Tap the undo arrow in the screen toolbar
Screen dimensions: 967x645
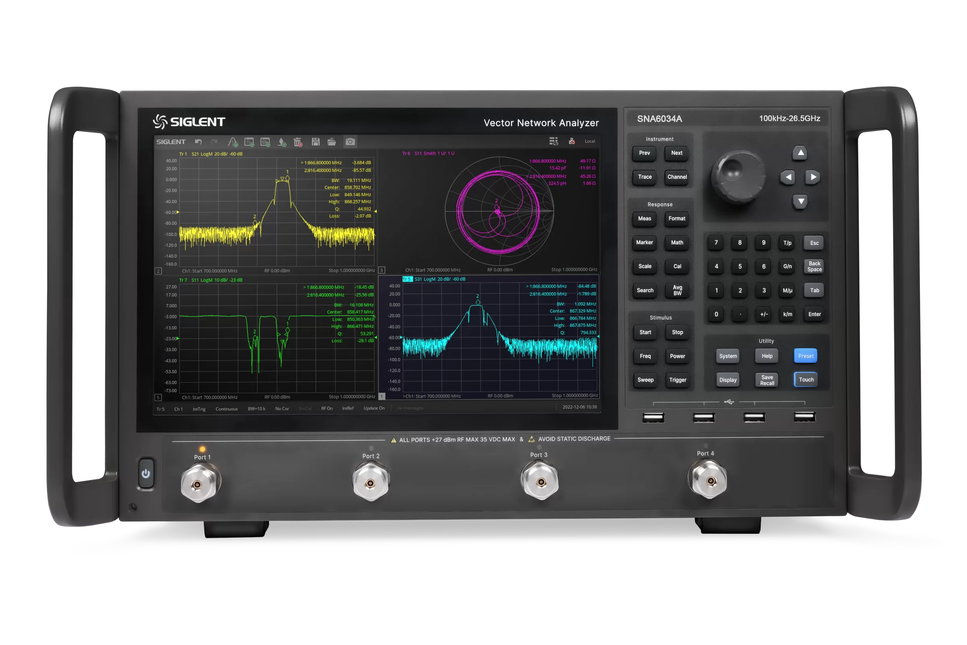coord(198,142)
